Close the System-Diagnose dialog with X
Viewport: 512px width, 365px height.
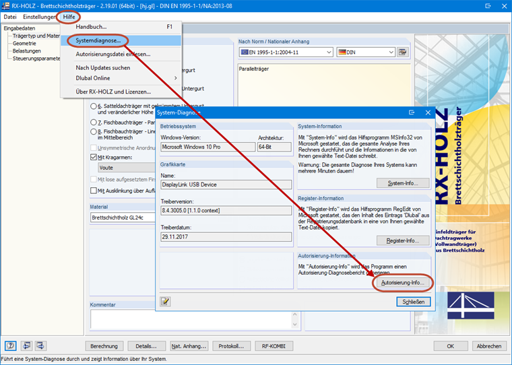pos(428,112)
